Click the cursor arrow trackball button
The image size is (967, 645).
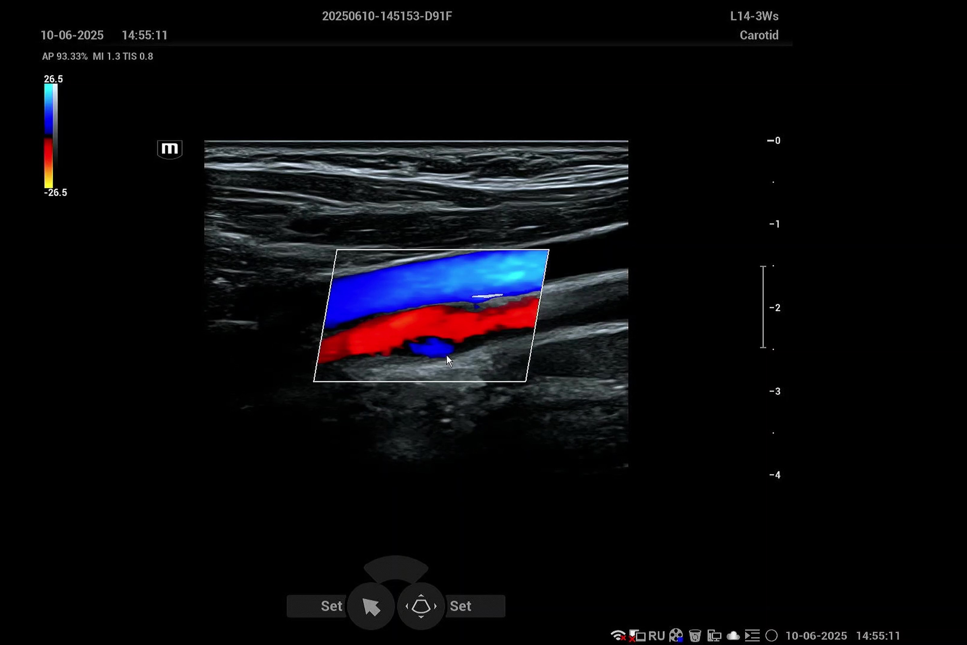371,606
